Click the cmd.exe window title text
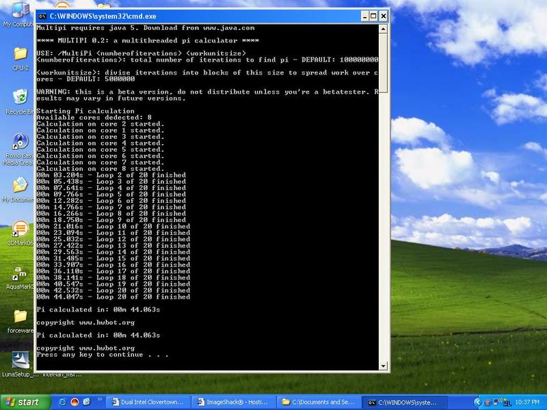The image size is (547, 410). click(x=103, y=16)
